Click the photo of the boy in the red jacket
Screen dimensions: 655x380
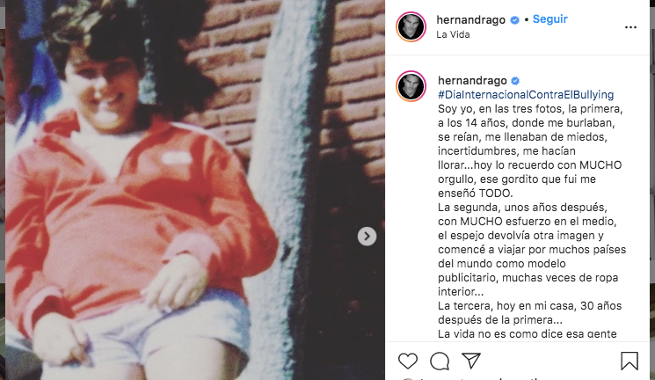pyautogui.click(x=195, y=190)
